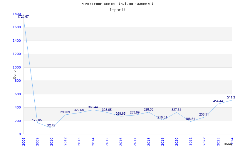This screenshot has height=147, width=235.
Task: Click the 600 y-axis tick label
Action: point(18,94)
